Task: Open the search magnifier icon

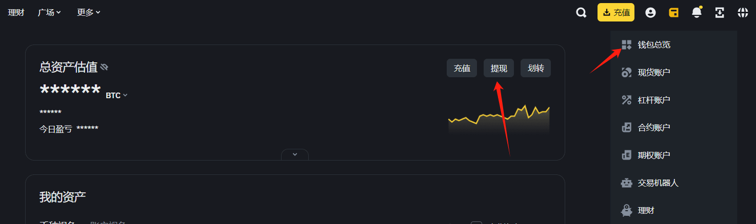Action: point(581,13)
